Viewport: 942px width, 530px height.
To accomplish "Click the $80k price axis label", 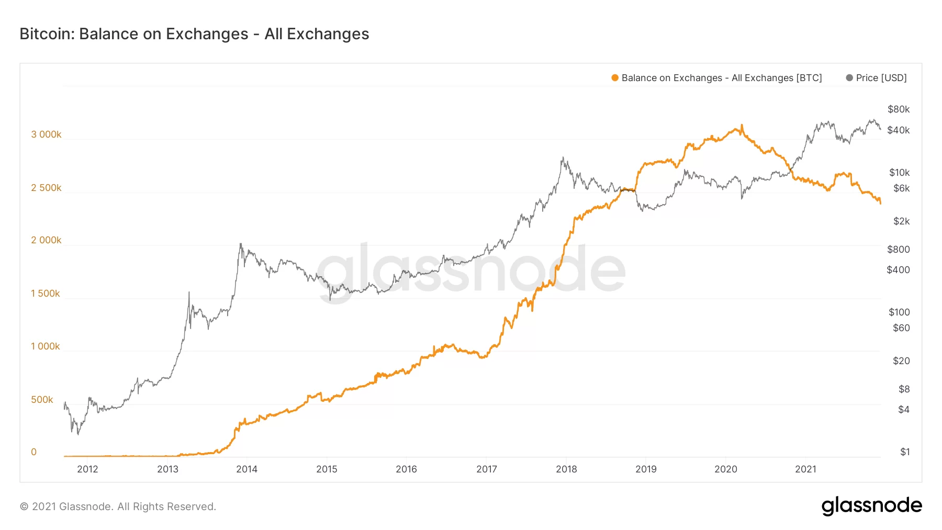I will [899, 109].
